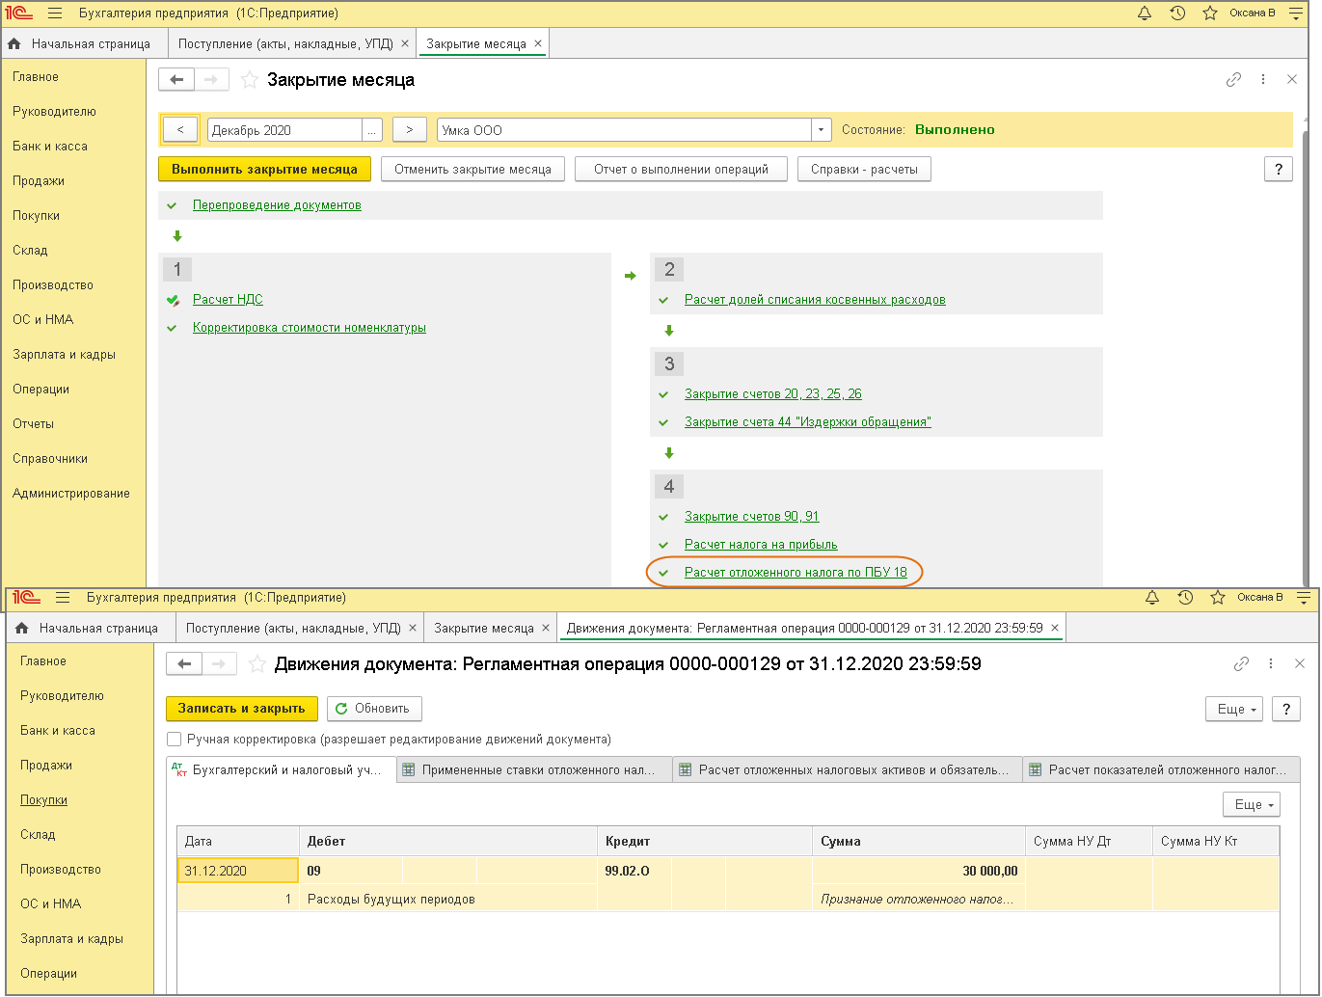Close the Закрытие месяца tab in upper window
The image size is (1322, 997).
point(538,43)
